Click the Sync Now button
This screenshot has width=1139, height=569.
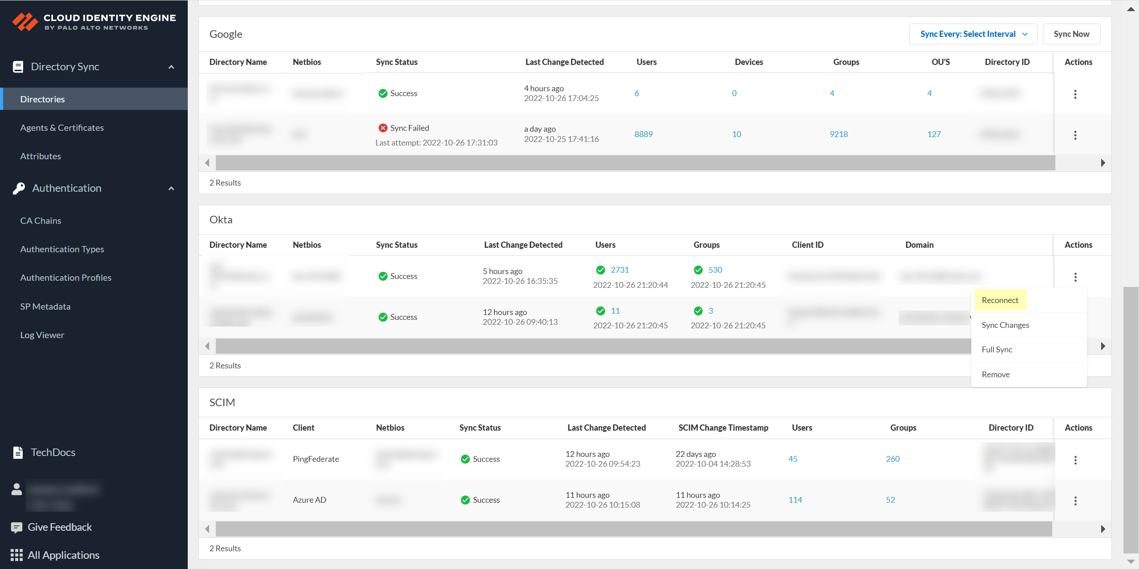(x=1071, y=34)
